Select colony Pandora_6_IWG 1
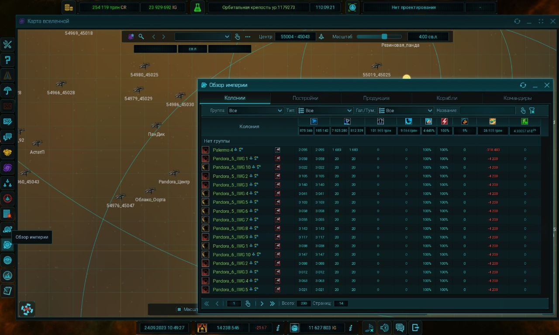Screen dimensions: 559x335 230,246
